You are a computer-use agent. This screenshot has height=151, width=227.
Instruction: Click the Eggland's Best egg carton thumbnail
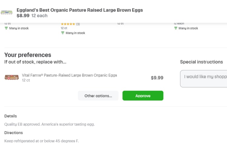[x=7, y=12]
